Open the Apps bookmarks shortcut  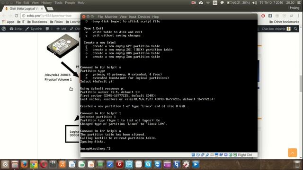coord(8,22)
